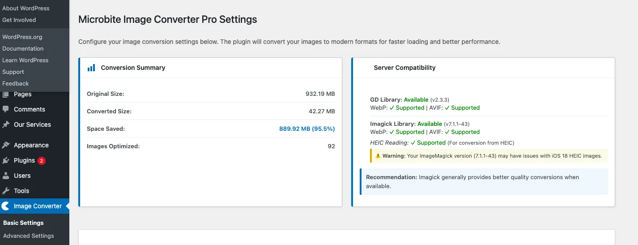Open Tools menu

(x=21, y=191)
